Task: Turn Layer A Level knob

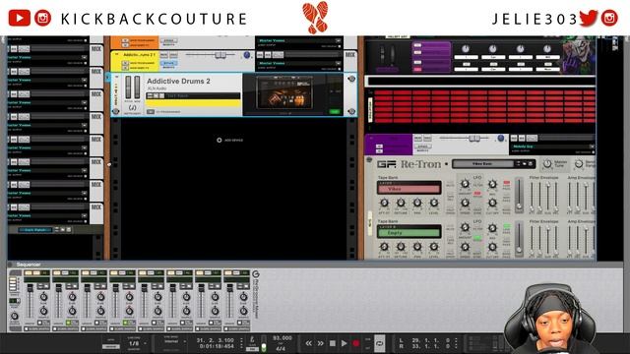Action: 434,204
